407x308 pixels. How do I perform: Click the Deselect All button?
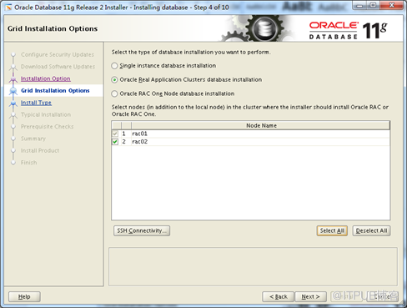pos(371,230)
